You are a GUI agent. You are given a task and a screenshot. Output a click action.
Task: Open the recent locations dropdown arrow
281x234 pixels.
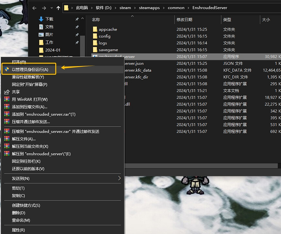pyautogui.click(x=51, y=8)
